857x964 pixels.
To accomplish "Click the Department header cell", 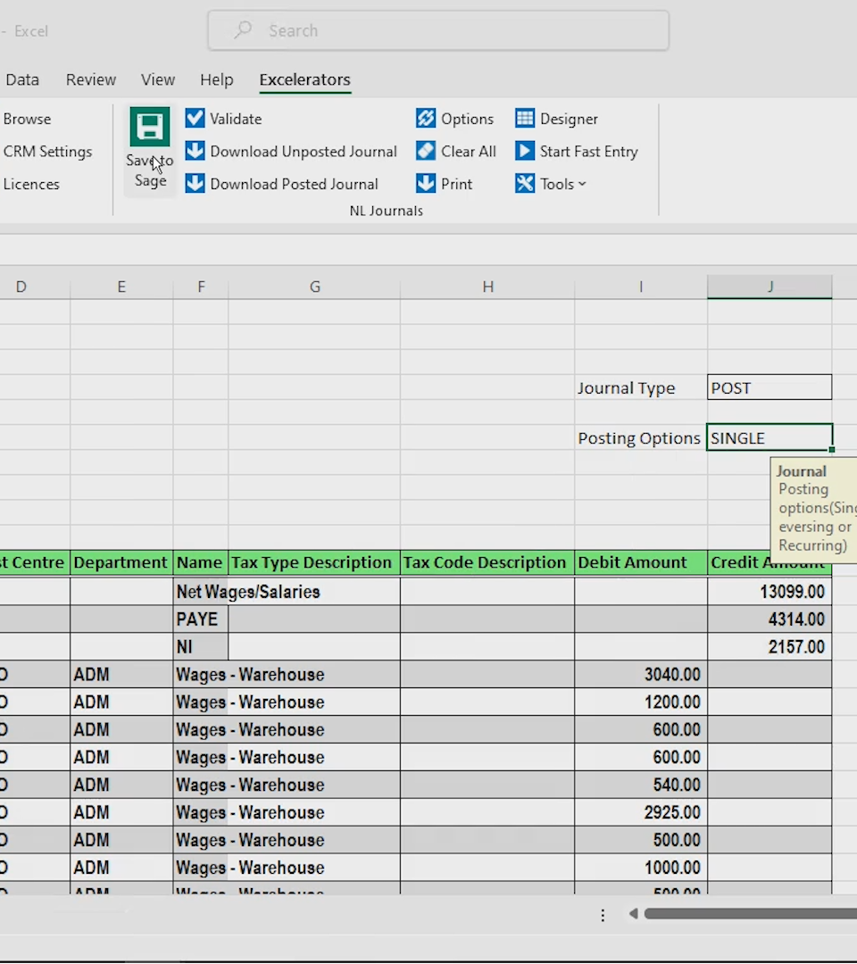I will pos(121,562).
